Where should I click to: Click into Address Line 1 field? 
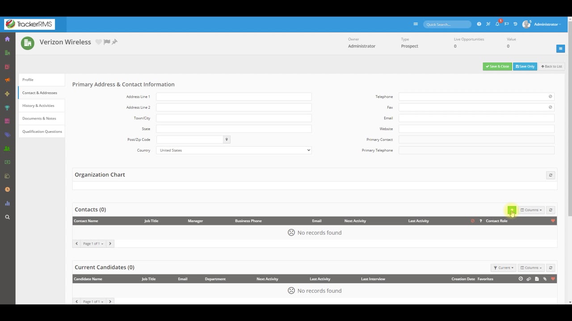(x=234, y=97)
